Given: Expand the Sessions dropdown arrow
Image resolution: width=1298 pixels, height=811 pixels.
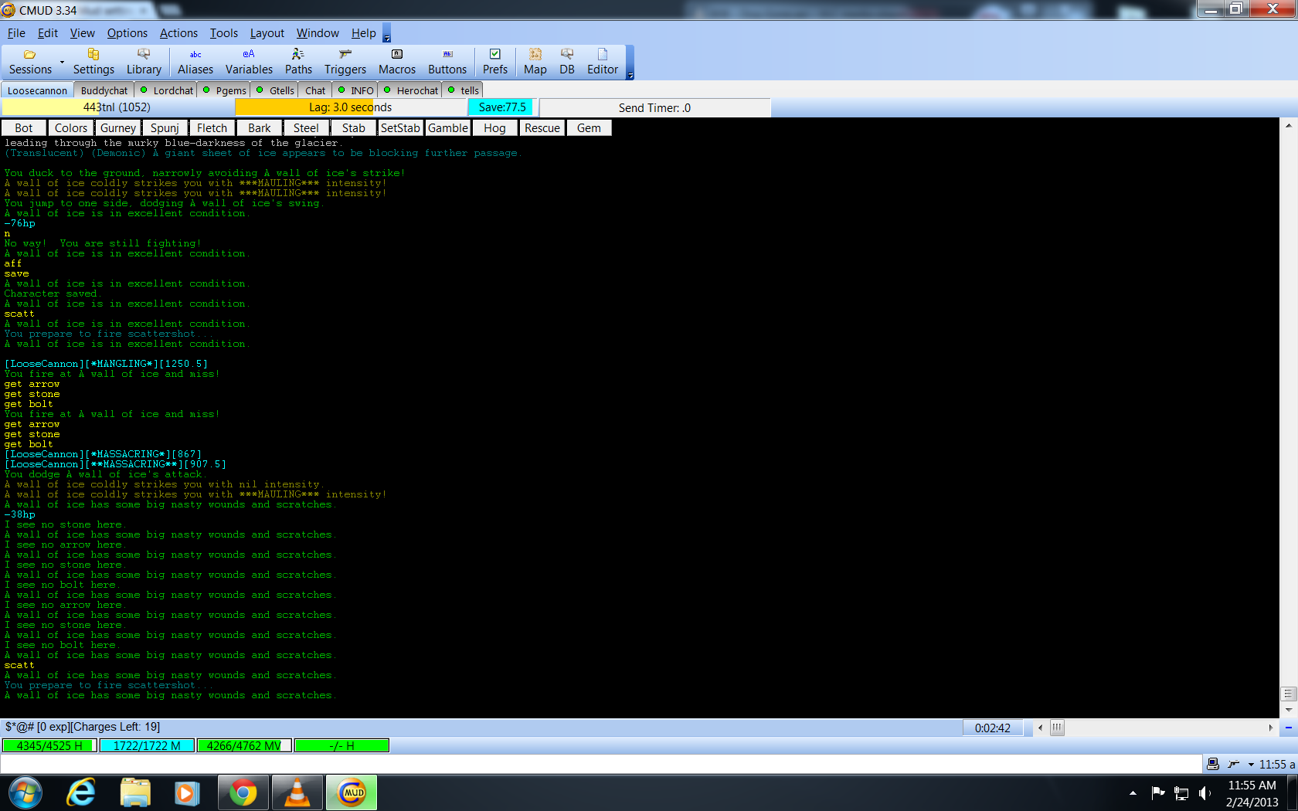Looking at the screenshot, I should point(62,62).
